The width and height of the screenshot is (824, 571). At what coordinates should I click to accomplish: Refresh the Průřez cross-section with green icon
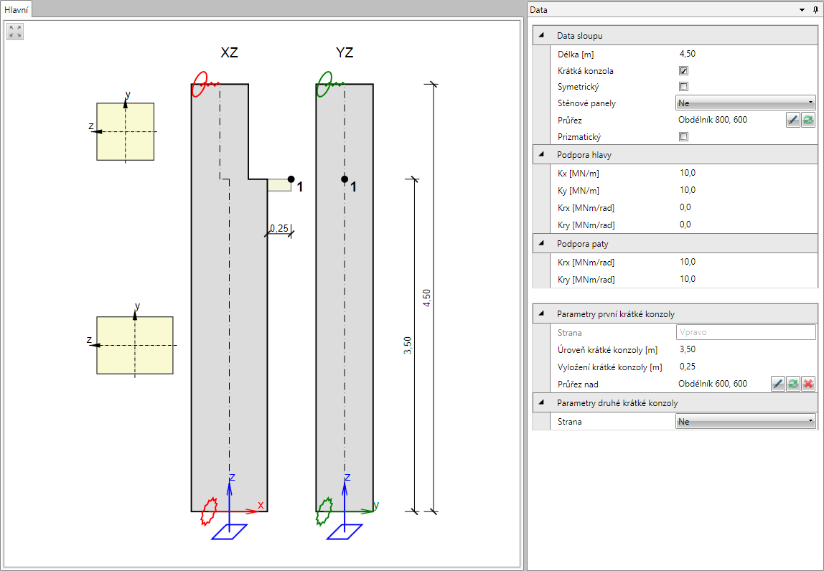click(x=808, y=121)
